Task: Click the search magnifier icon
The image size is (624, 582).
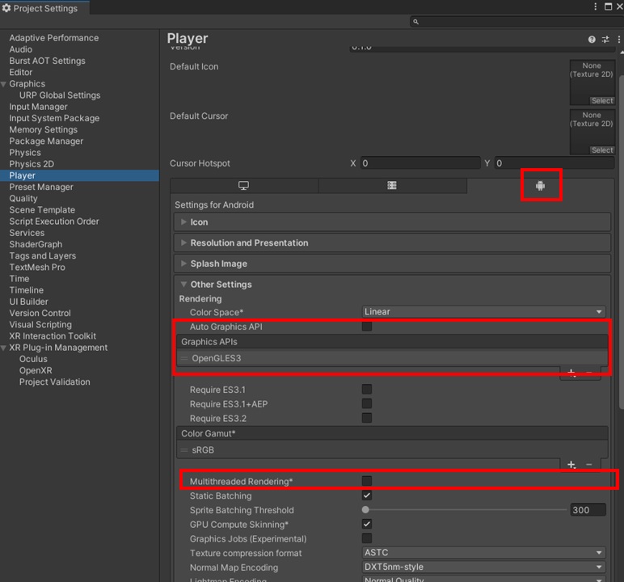Action: tap(415, 23)
